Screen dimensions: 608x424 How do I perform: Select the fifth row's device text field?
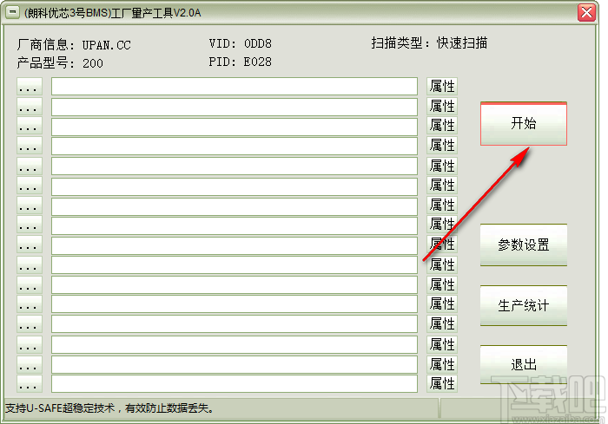(x=235, y=166)
